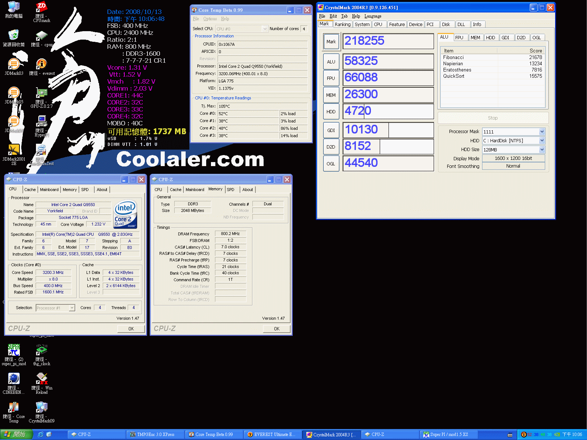Click the ALU benchmark button
The image size is (587, 440).
tap(331, 62)
